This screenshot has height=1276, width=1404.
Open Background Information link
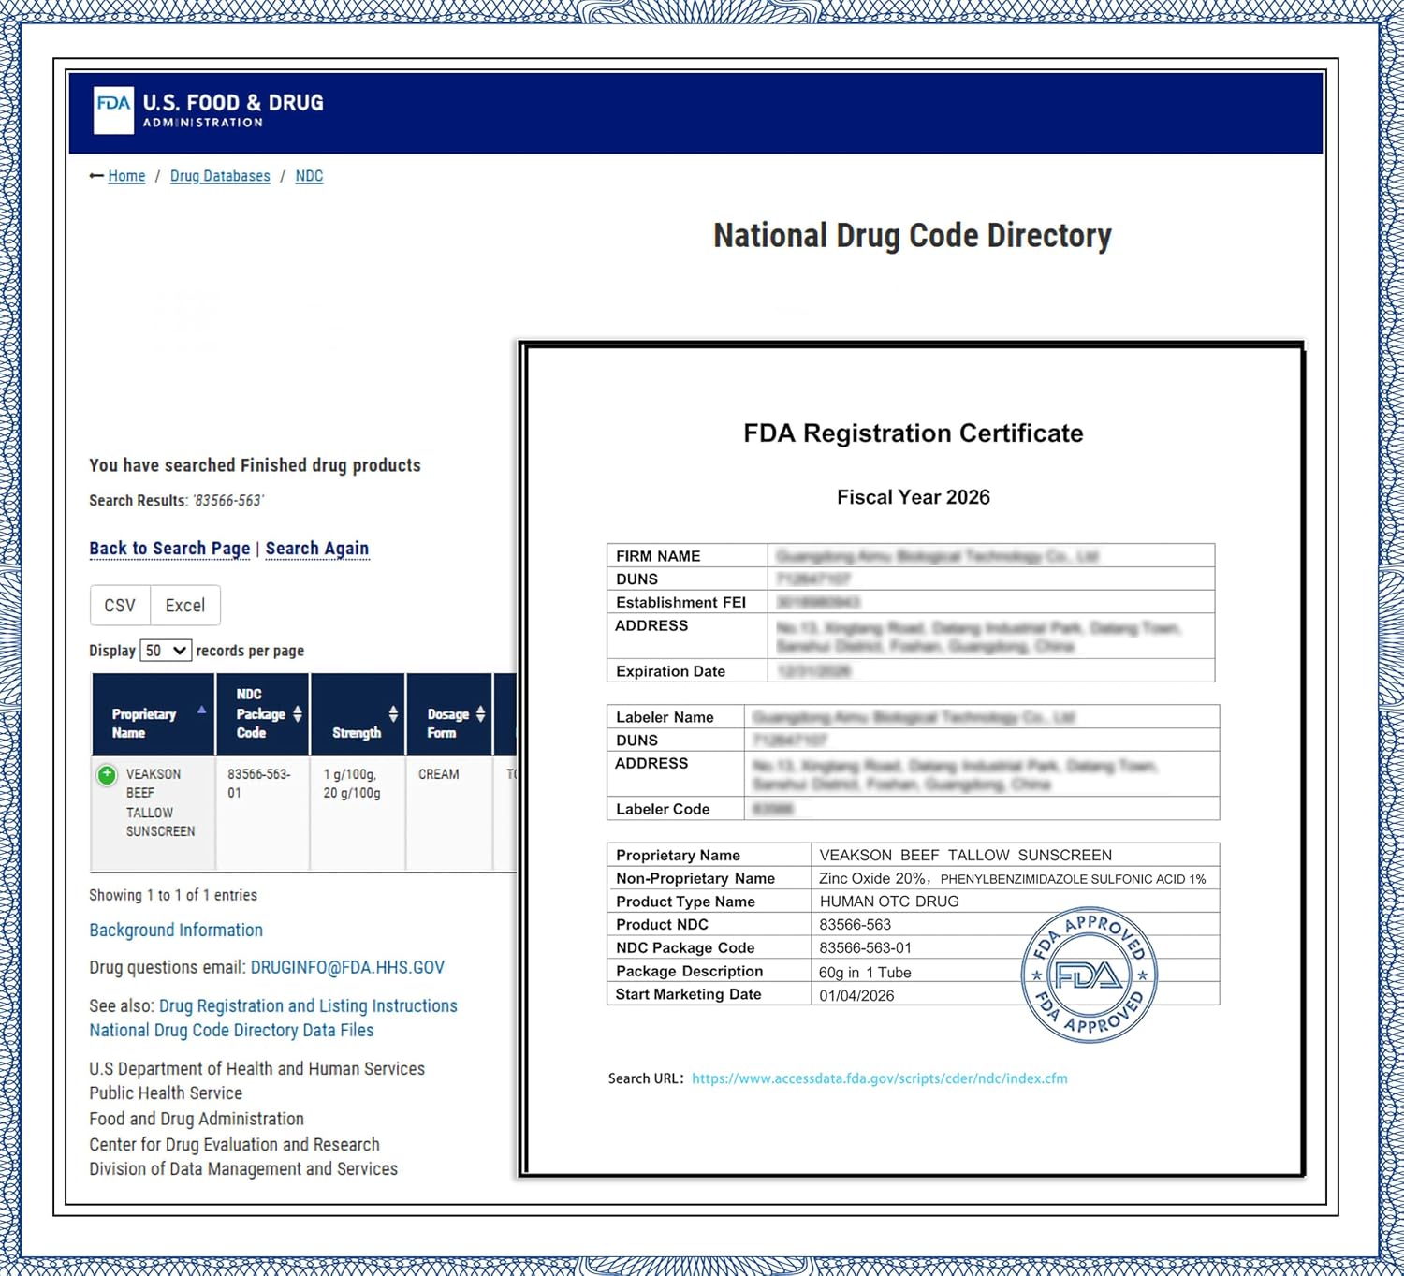(x=176, y=930)
